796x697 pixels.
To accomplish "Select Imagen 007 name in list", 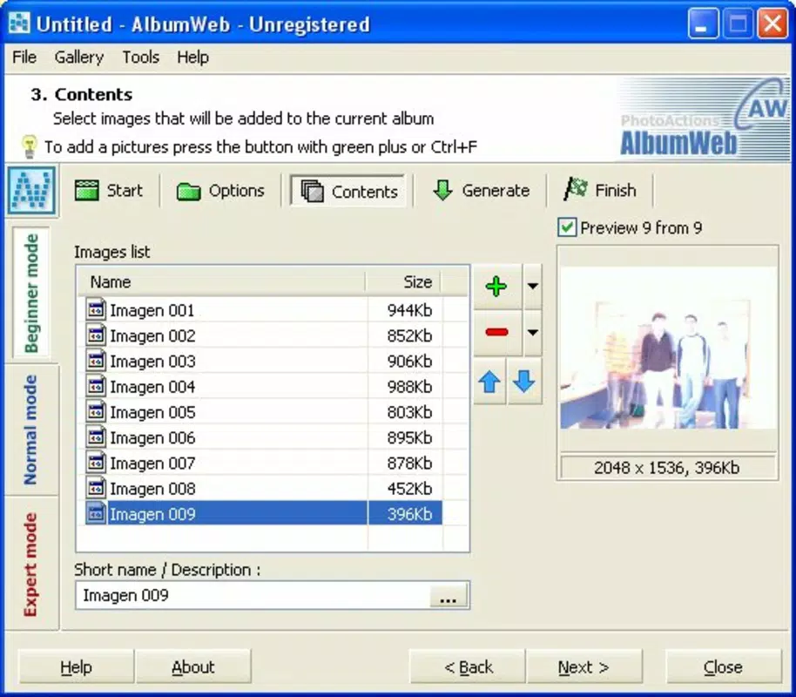I will point(152,463).
